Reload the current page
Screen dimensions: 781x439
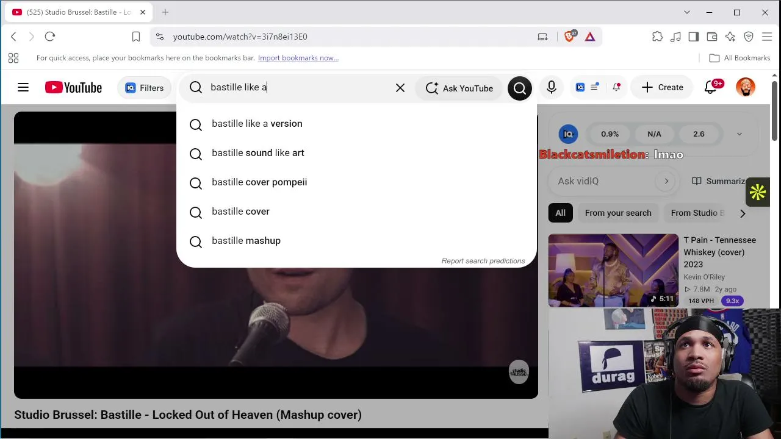[50, 37]
